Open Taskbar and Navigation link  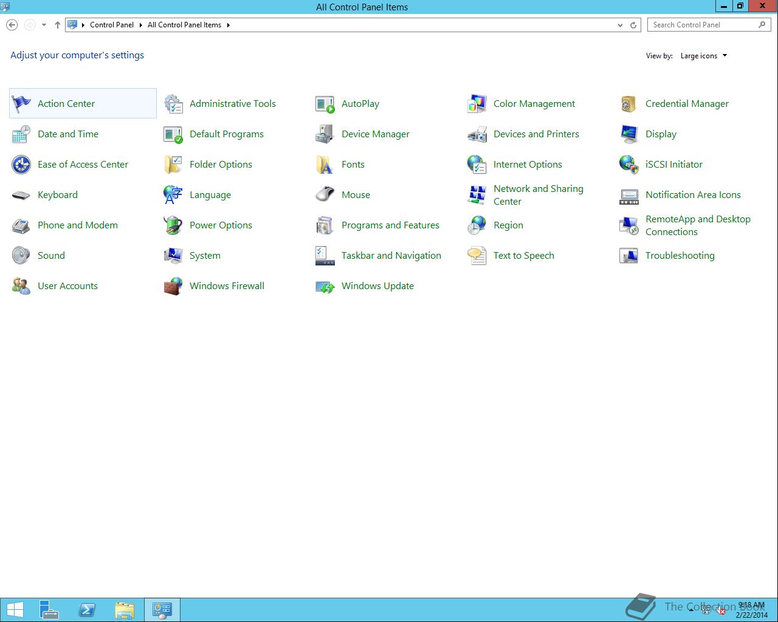(391, 256)
